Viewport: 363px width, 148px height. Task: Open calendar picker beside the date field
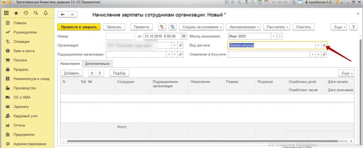point(184,36)
